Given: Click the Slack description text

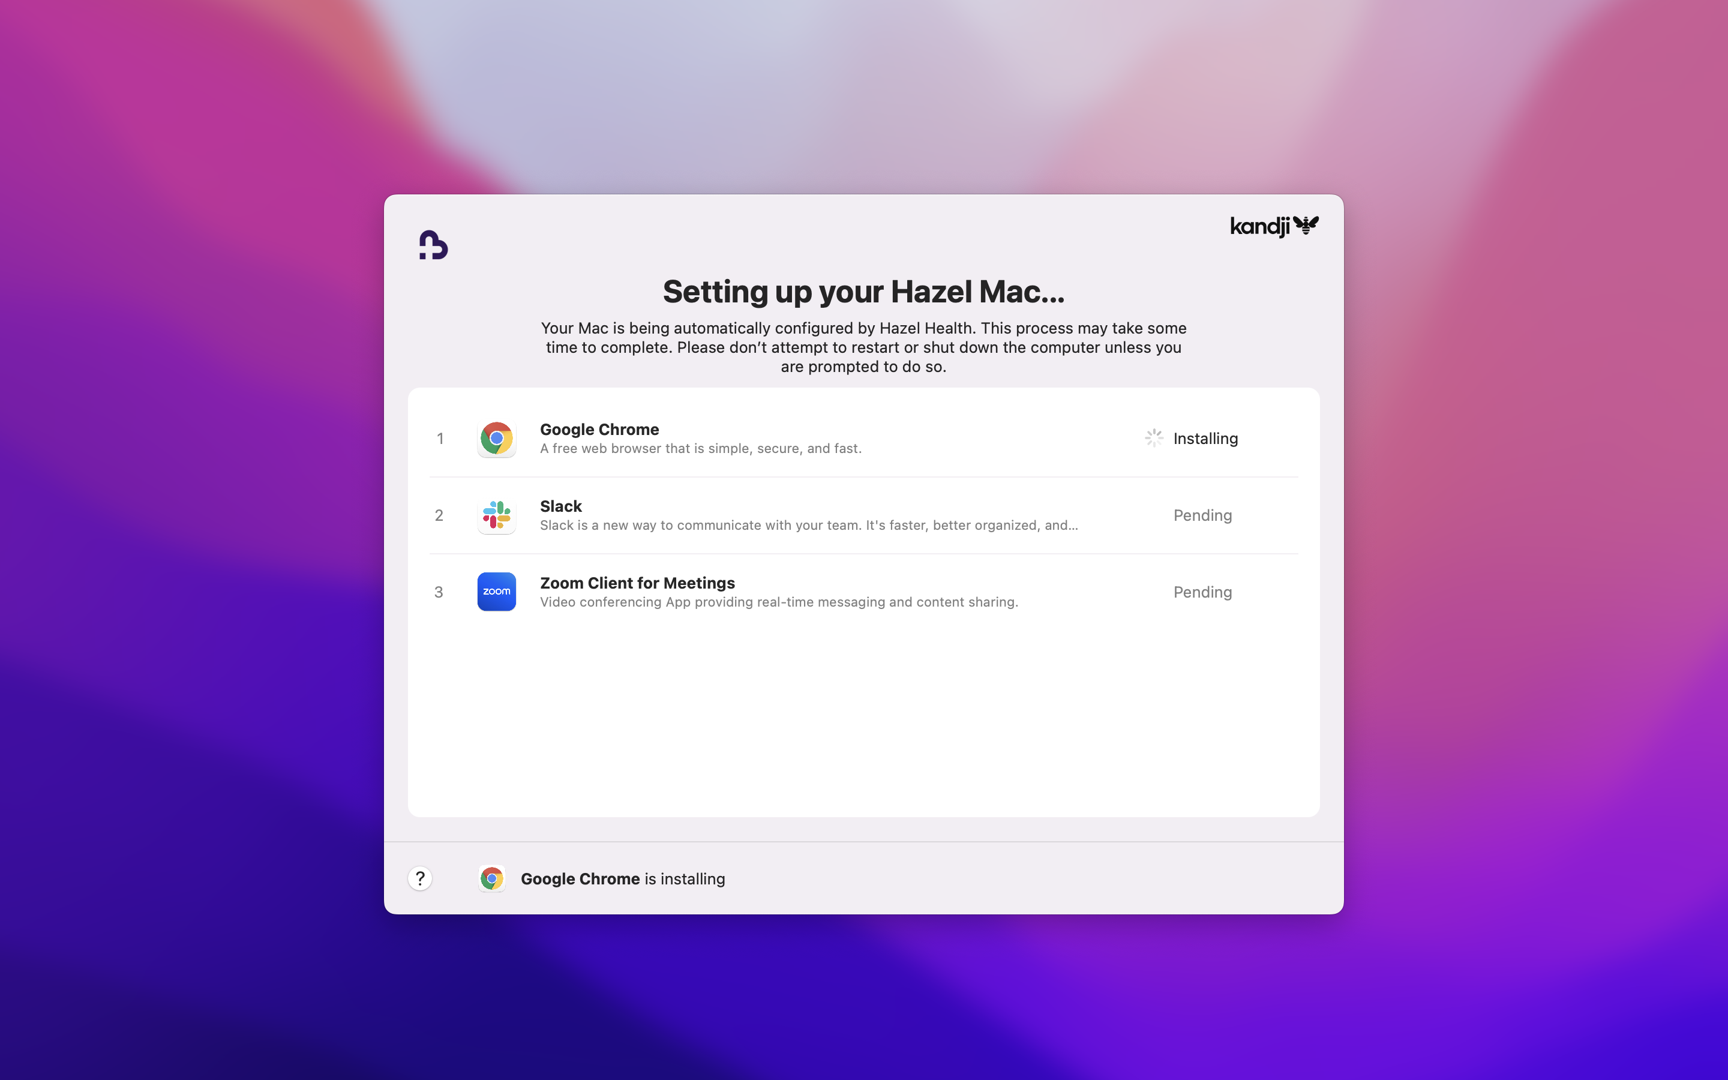Looking at the screenshot, I should point(808,525).
